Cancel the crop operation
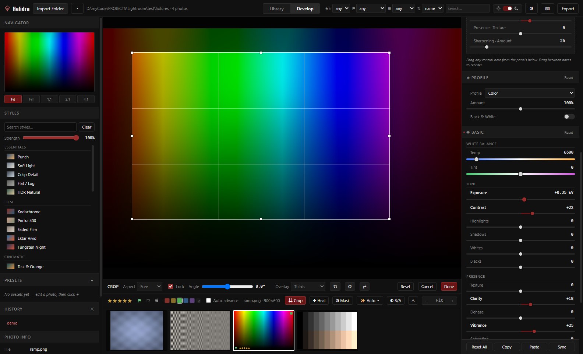The width and height of the screenshot is (583, 354). tap(427, 287)
